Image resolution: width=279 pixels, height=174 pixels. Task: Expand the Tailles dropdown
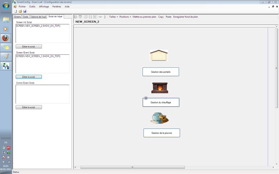click(x=113, y=17)
